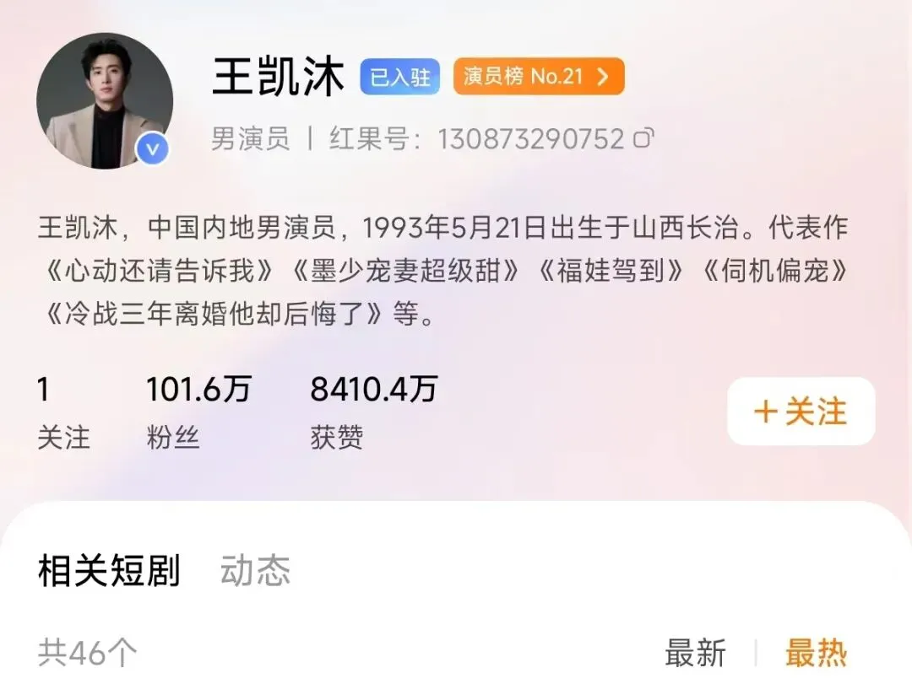Switch to the 动态 tab

[255, 570]
